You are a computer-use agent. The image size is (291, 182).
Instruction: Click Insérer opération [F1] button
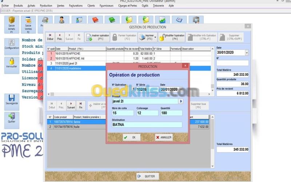point(97,37)
